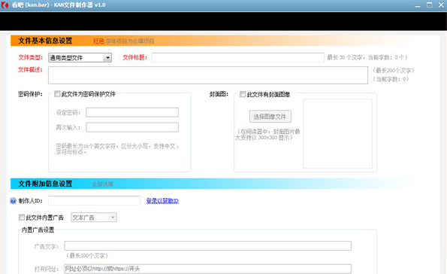Click the 密码保护 label

(x=30, y=94)
